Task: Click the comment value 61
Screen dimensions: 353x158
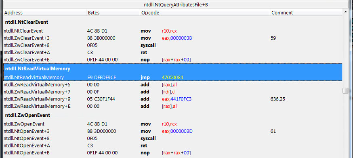Action: (x=273, y=131)
